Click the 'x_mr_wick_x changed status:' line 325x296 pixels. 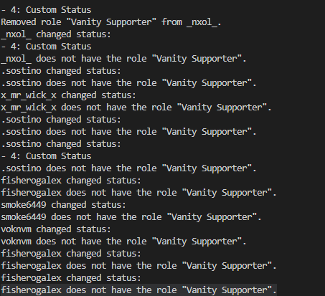68,95
